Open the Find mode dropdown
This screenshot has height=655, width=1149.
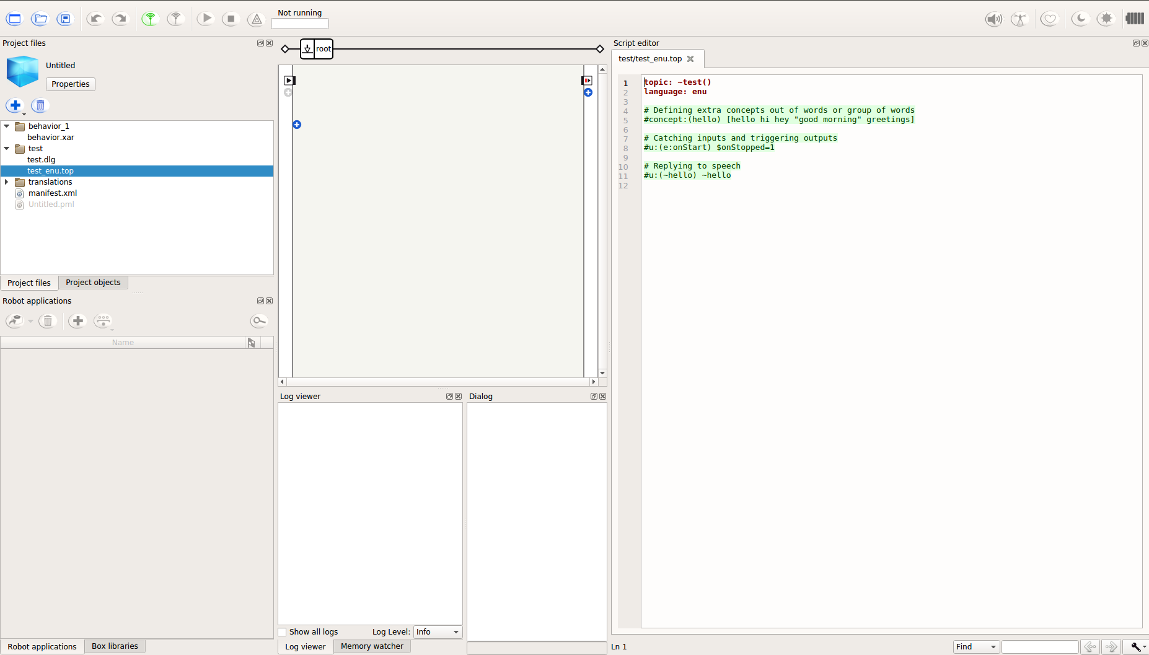coord(976,647)
